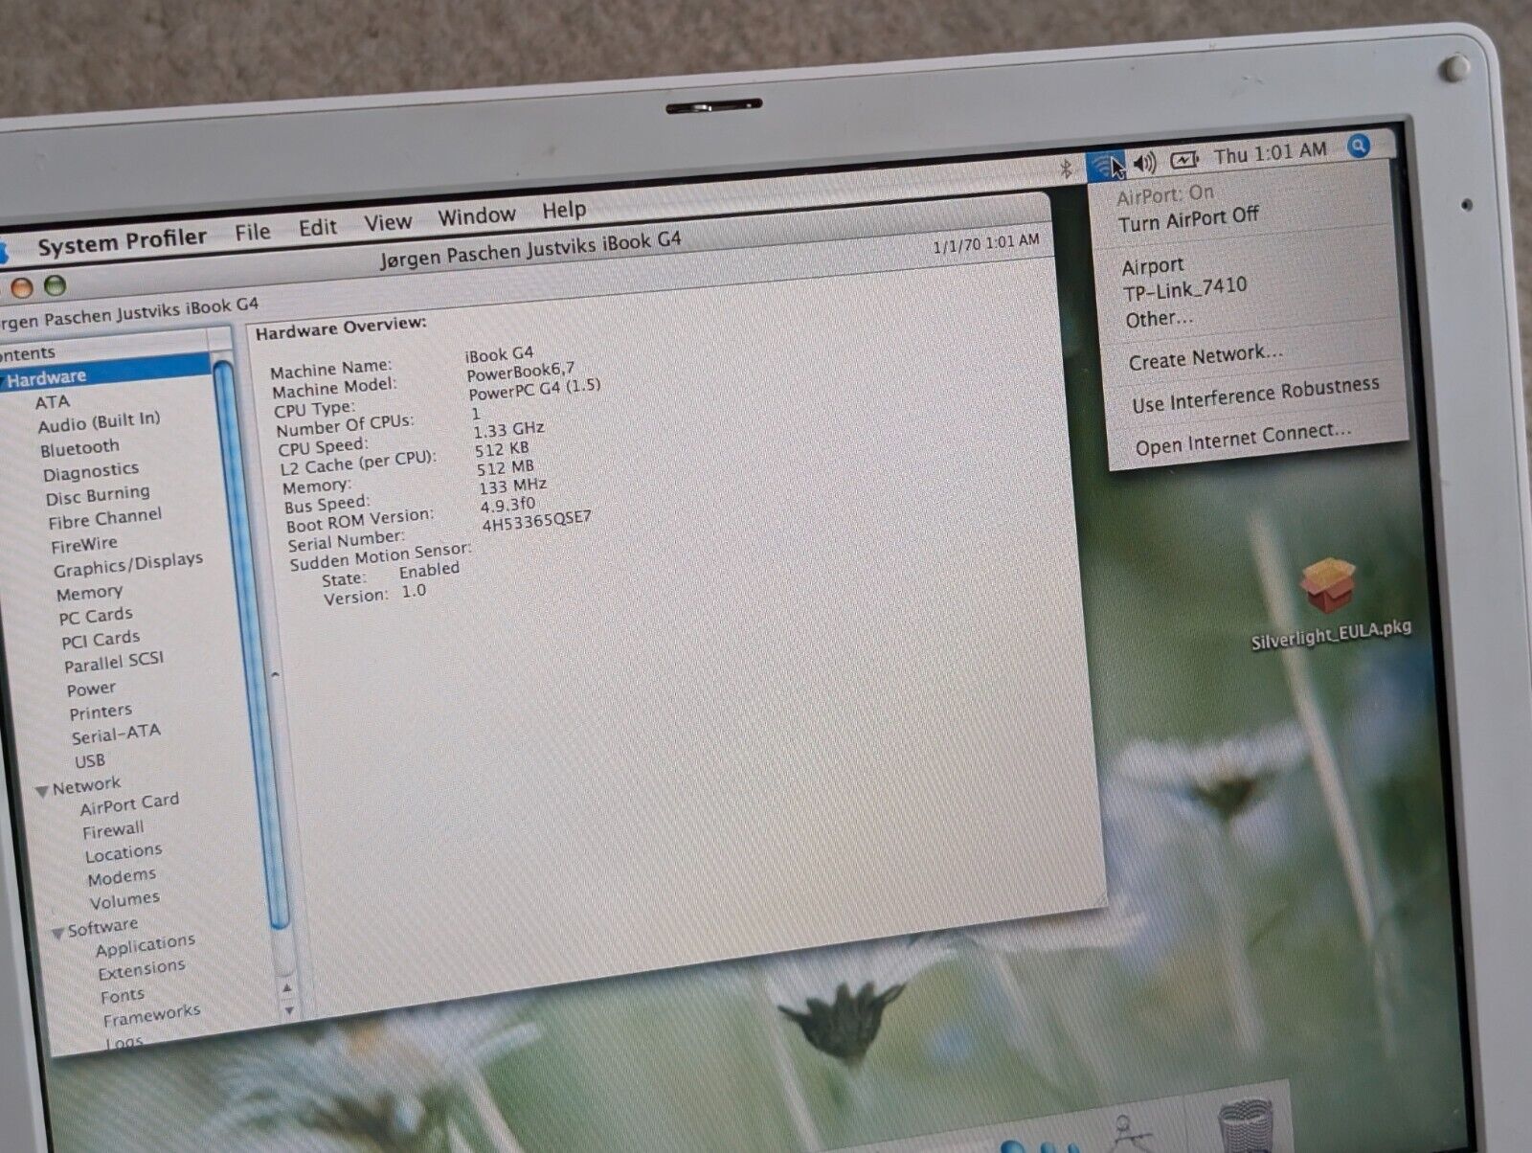This screenshot has height=1153, width=1532.
Task: Select Diagnostics in Contents sidebar
Action: 91,471
